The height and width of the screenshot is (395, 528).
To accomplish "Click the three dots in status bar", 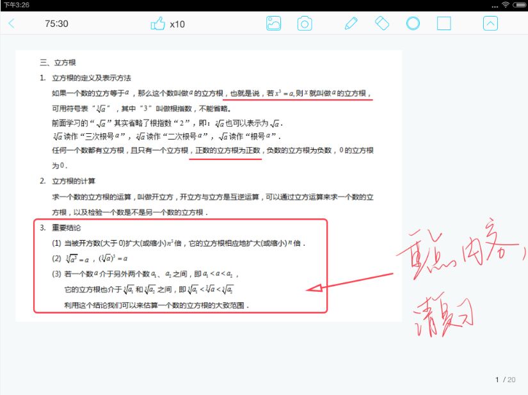I will [x=493, y=6].
